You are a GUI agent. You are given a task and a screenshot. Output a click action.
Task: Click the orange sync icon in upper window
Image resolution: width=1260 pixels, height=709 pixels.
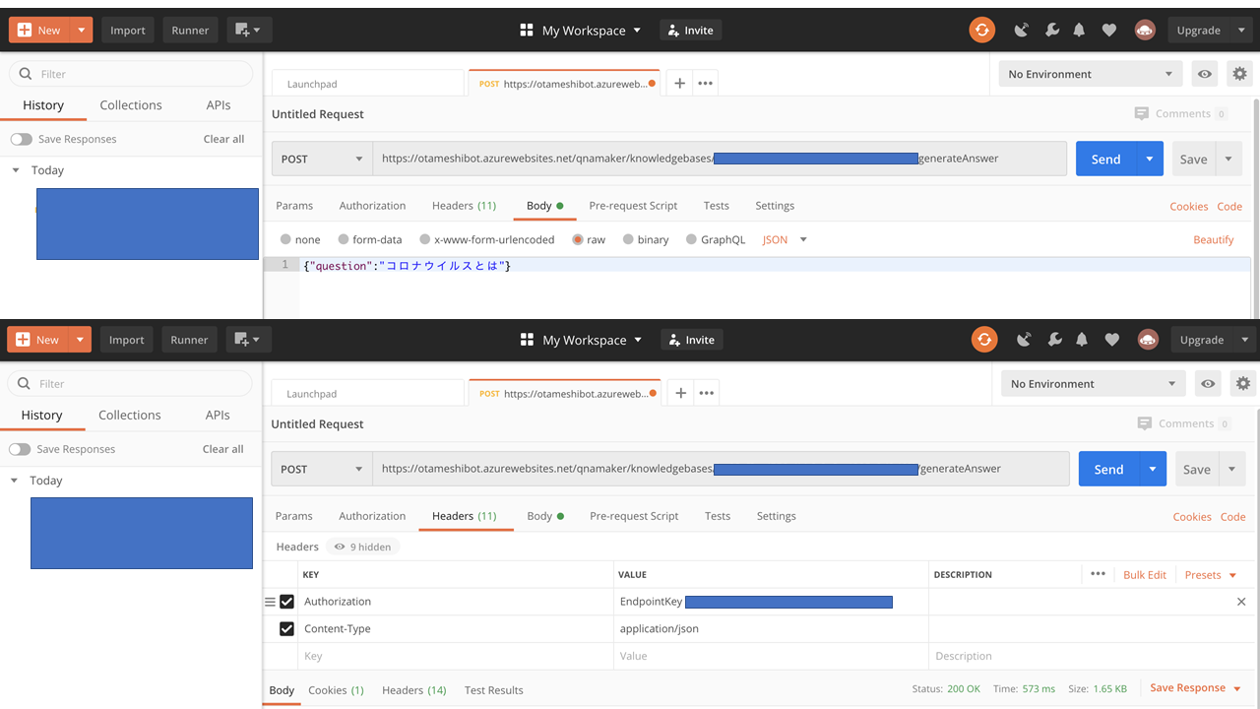[x=981, y=31]
